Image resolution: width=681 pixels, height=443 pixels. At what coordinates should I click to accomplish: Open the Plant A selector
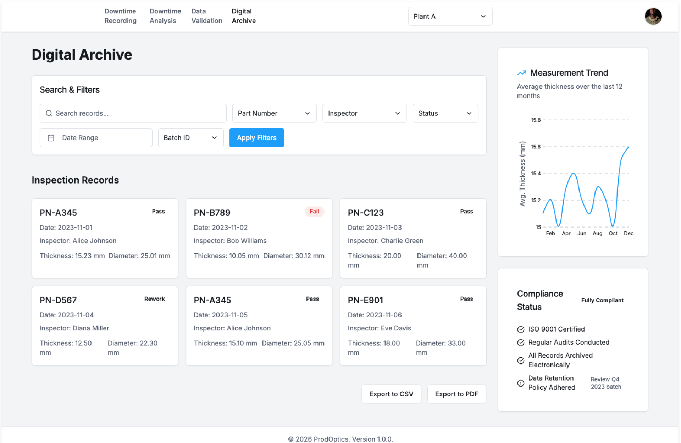coord(450,16)
